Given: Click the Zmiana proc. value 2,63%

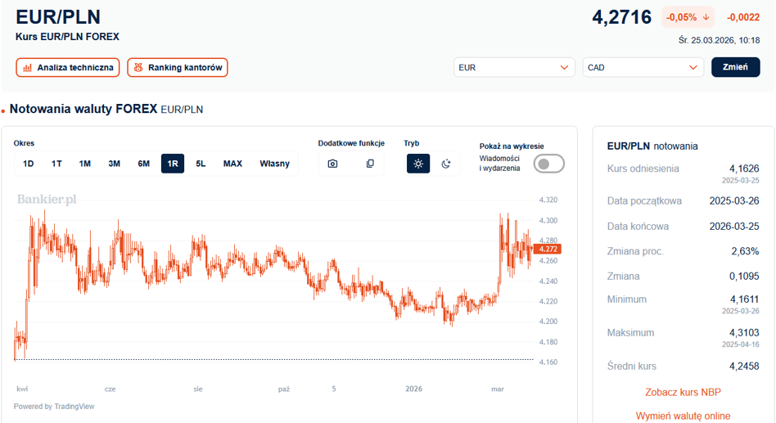Looking at the screenshot, I should [x=745, y=251].
